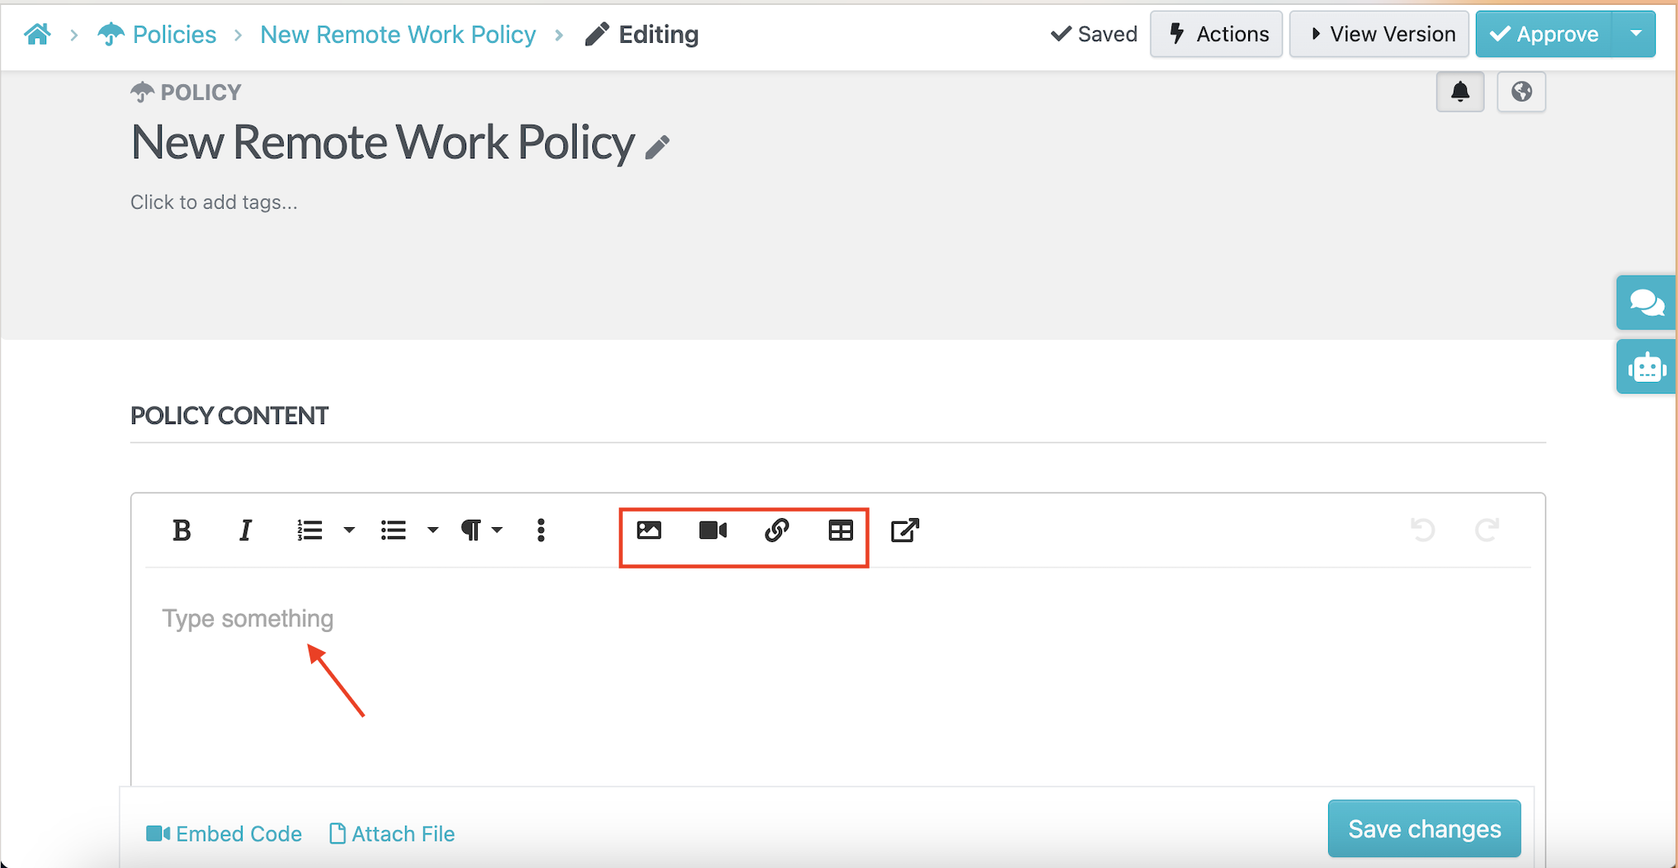Expand the paragraph format dropdown
The width and height of the screenshot is (1678, 868).
(496, 531)
